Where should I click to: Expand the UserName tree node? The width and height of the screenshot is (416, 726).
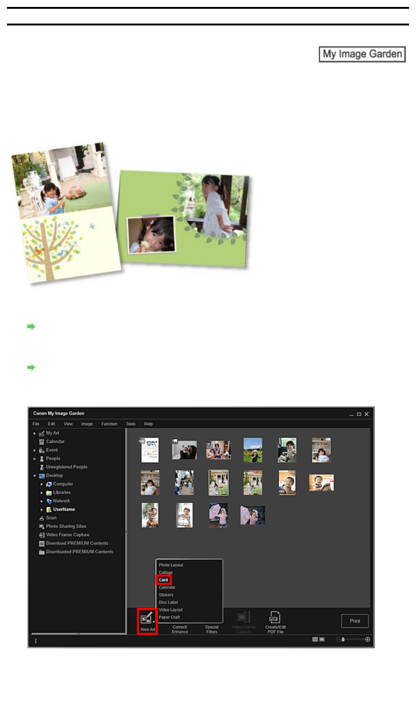click(42, 510)
